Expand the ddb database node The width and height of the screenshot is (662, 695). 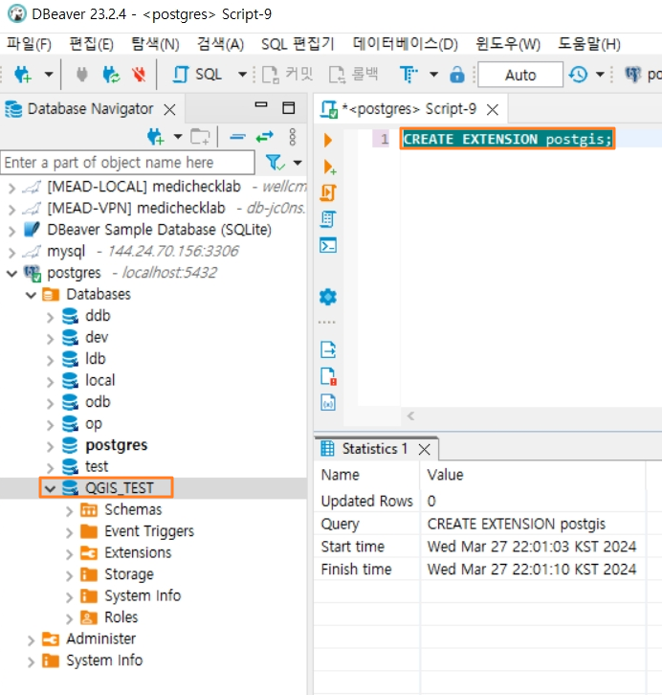(50, 317)
